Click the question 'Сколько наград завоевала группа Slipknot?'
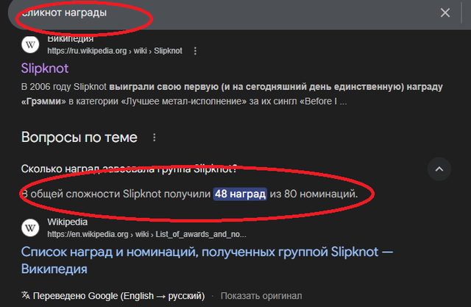 130,169
